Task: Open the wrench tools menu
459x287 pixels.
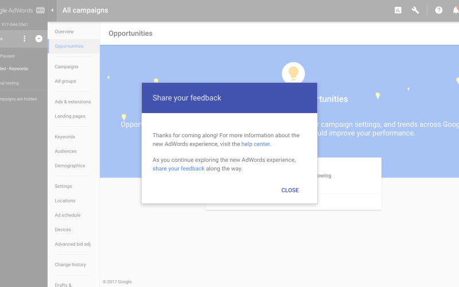Action: 415,10
